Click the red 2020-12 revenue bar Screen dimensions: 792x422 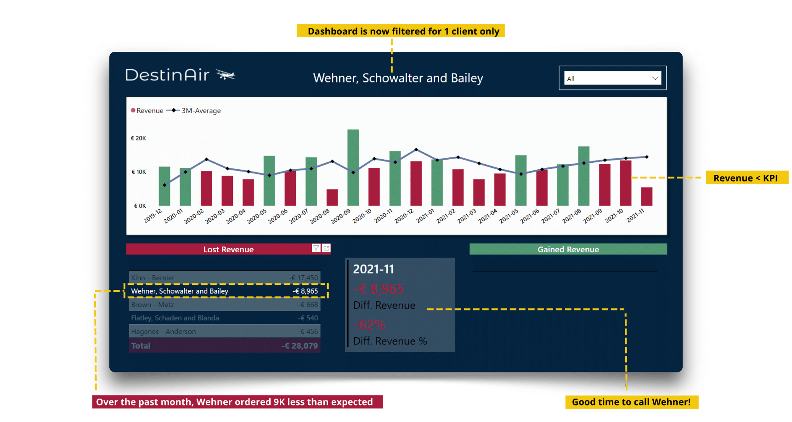tap(416, 183)
